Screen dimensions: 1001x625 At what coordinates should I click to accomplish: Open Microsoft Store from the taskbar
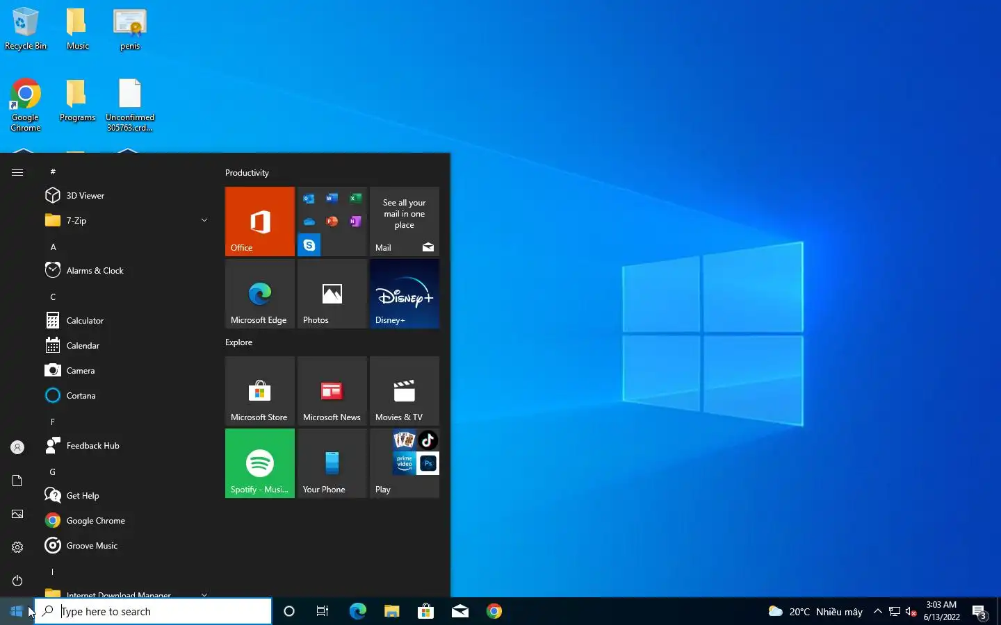click(x=425, y=611)
